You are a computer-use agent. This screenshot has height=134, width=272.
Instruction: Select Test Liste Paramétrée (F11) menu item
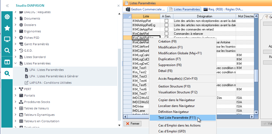point(177,117)
